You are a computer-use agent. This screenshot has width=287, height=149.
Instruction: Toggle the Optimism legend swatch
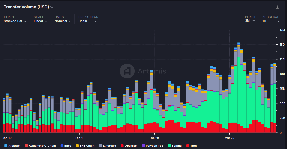click(x=122, y=146)
